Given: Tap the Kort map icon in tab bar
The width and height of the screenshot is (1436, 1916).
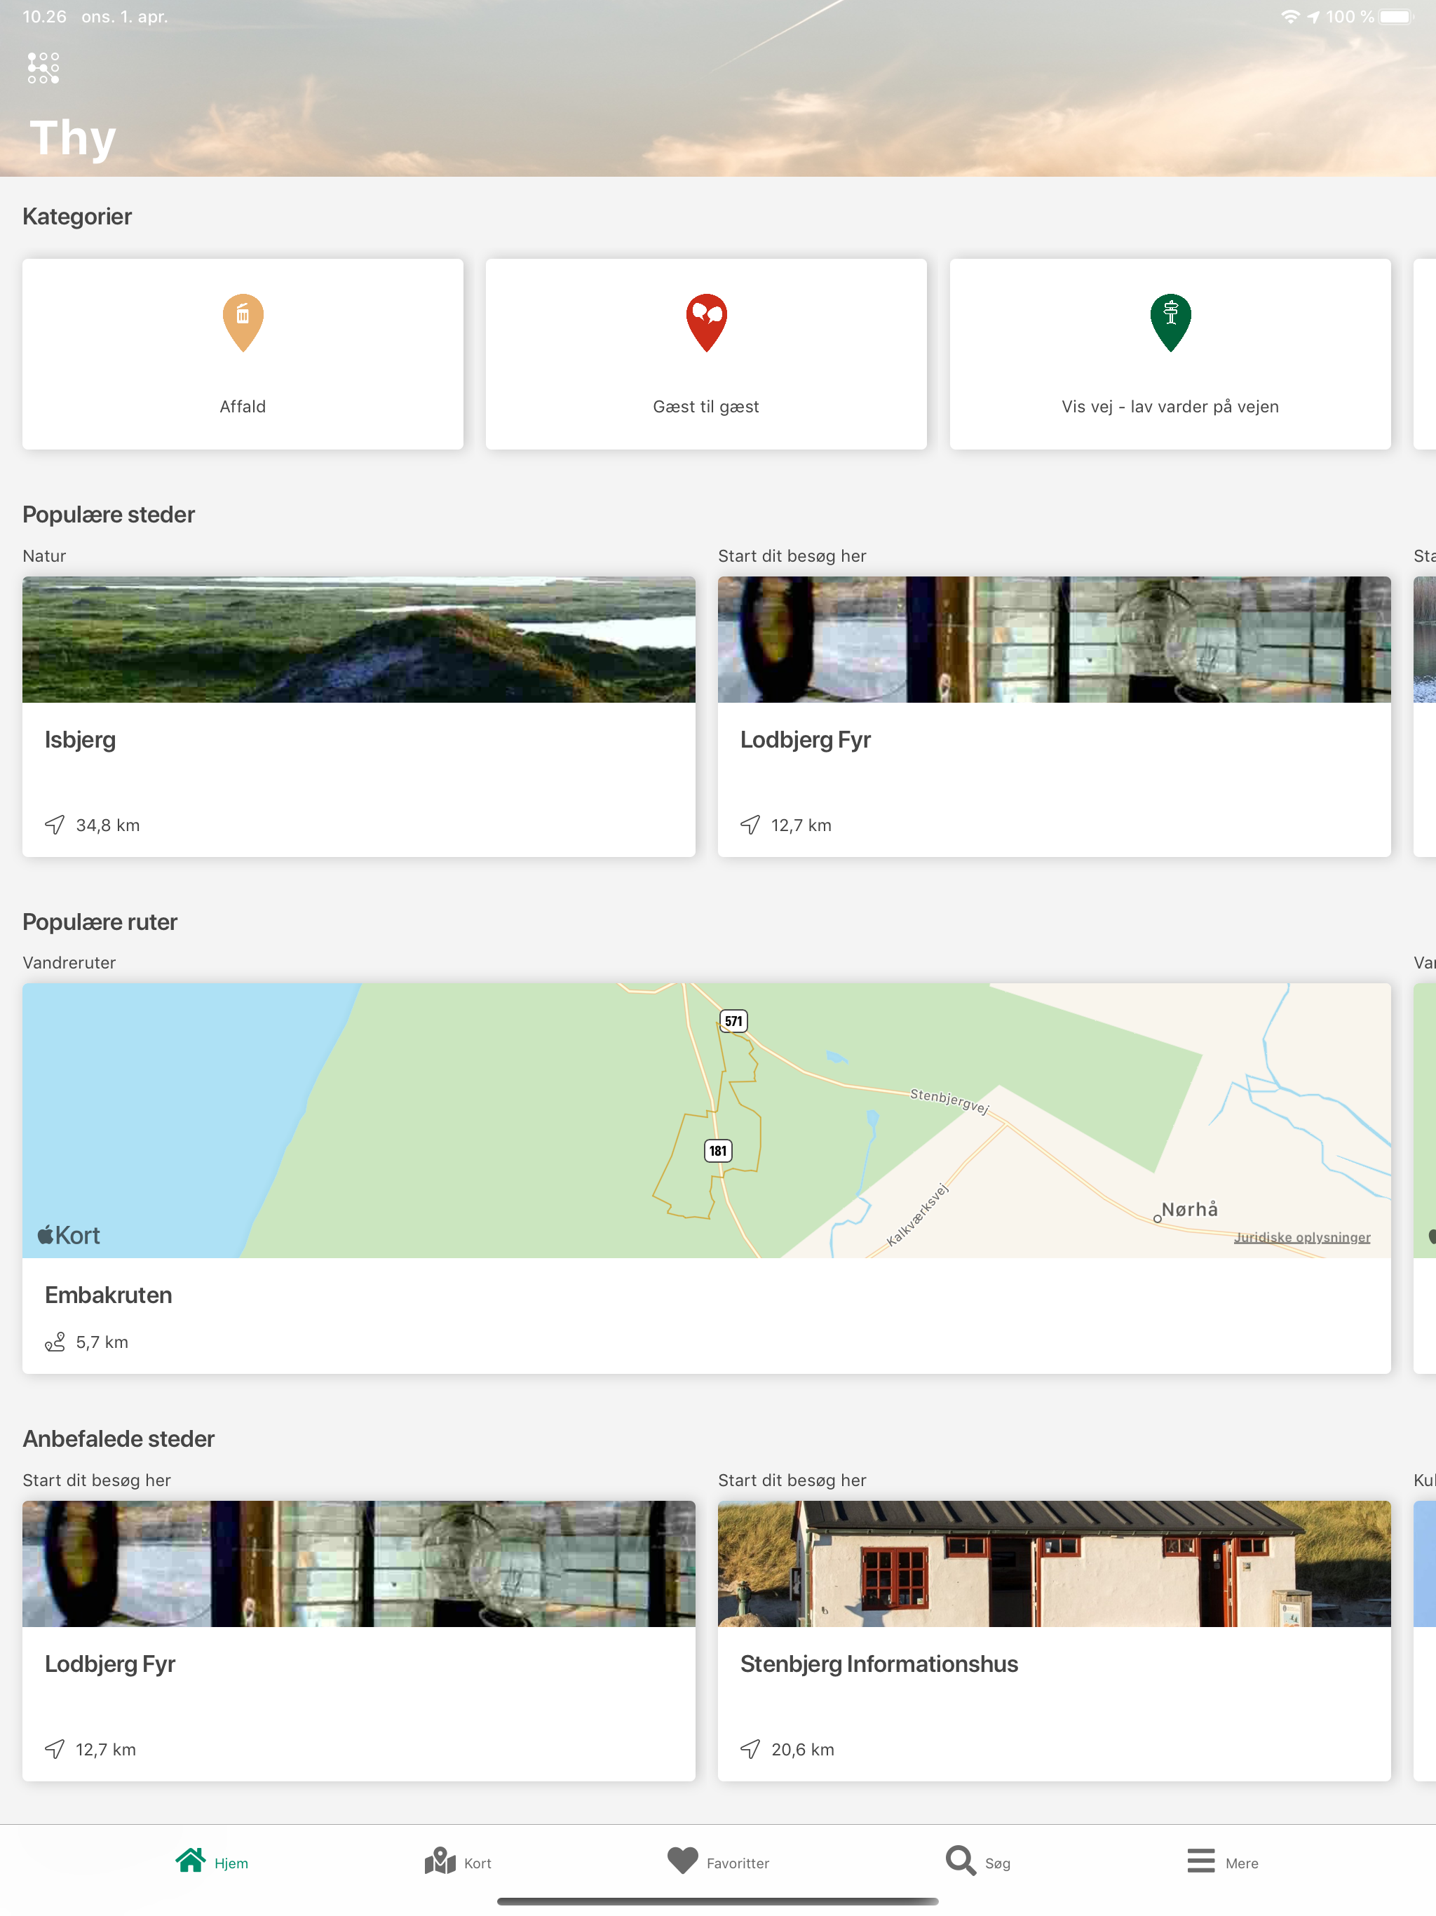Looking at the screenshot, I should (x=440, y=1860).
